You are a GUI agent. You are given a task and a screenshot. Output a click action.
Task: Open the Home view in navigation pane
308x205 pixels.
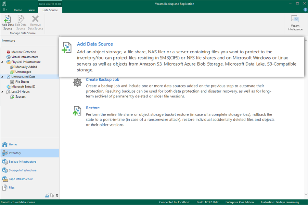(x=30, y=145)
